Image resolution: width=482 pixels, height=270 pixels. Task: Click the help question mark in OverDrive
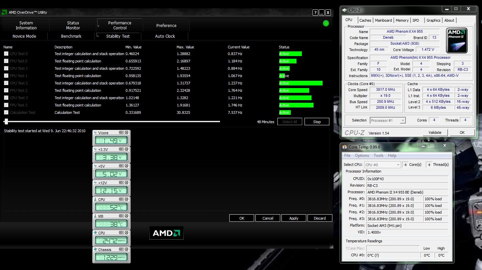pos(315,12)
